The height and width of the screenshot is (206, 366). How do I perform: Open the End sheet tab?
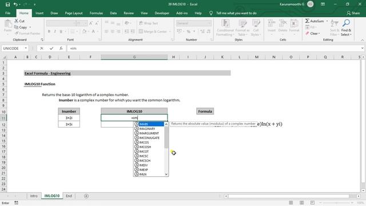pos(69,196)
